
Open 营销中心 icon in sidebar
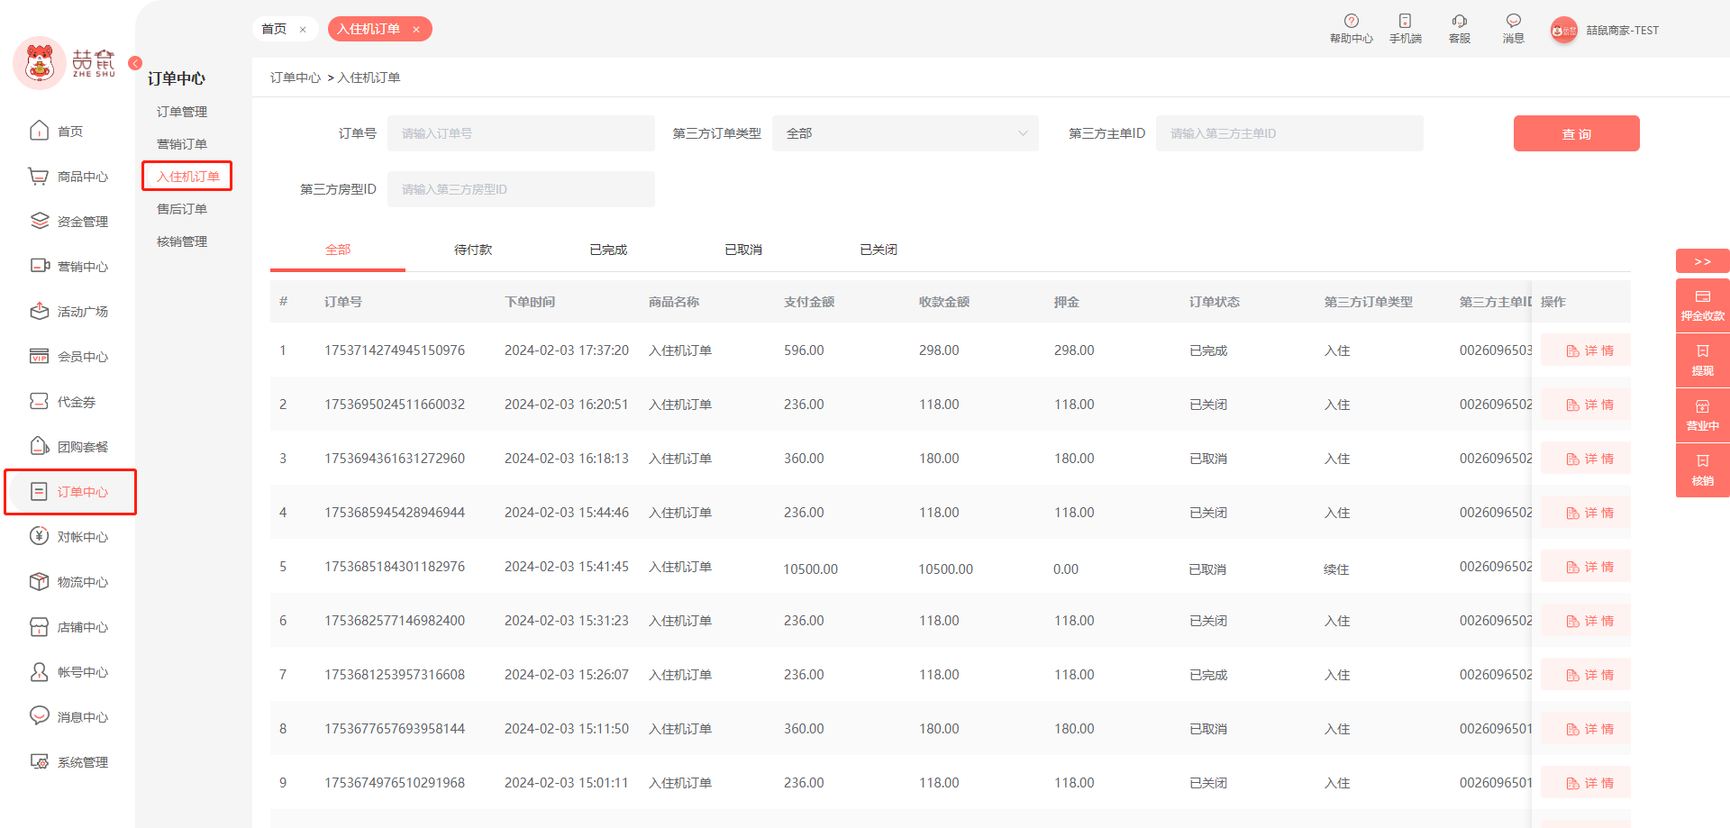[39, 266]
